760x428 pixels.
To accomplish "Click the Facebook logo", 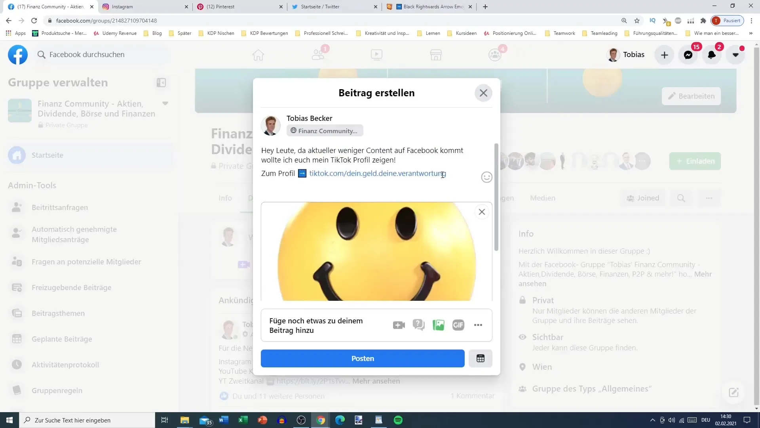I will pos(18,55).
